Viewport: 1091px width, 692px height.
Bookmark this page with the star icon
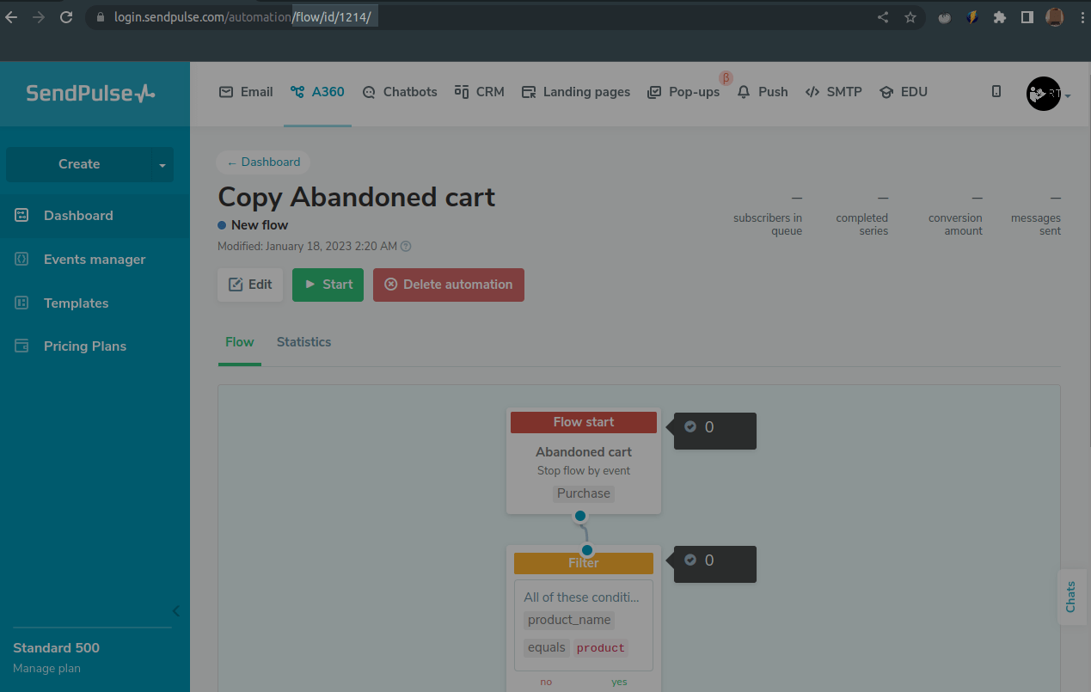coord(910,17)
